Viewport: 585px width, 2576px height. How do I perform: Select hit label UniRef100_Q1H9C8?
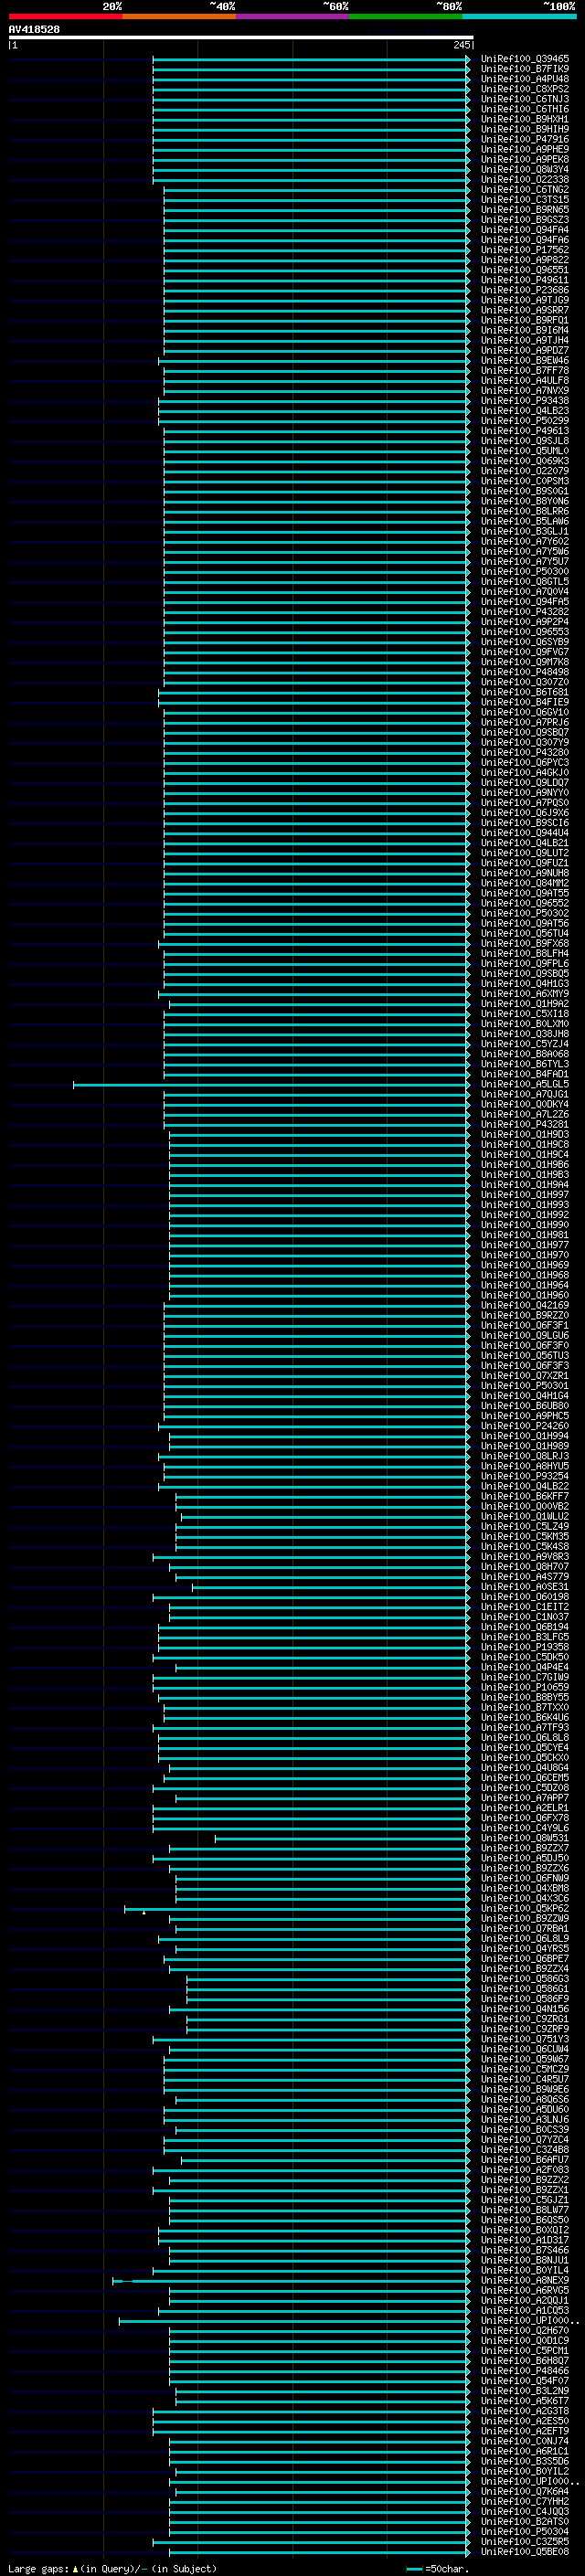pos(525,1145)
